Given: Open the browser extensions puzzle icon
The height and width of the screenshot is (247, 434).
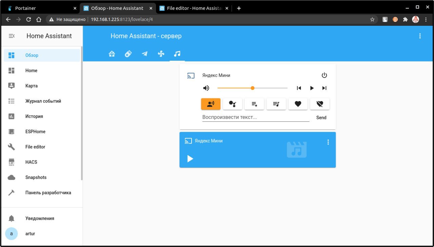Looking at the screenshot, I should coord(405,19).
